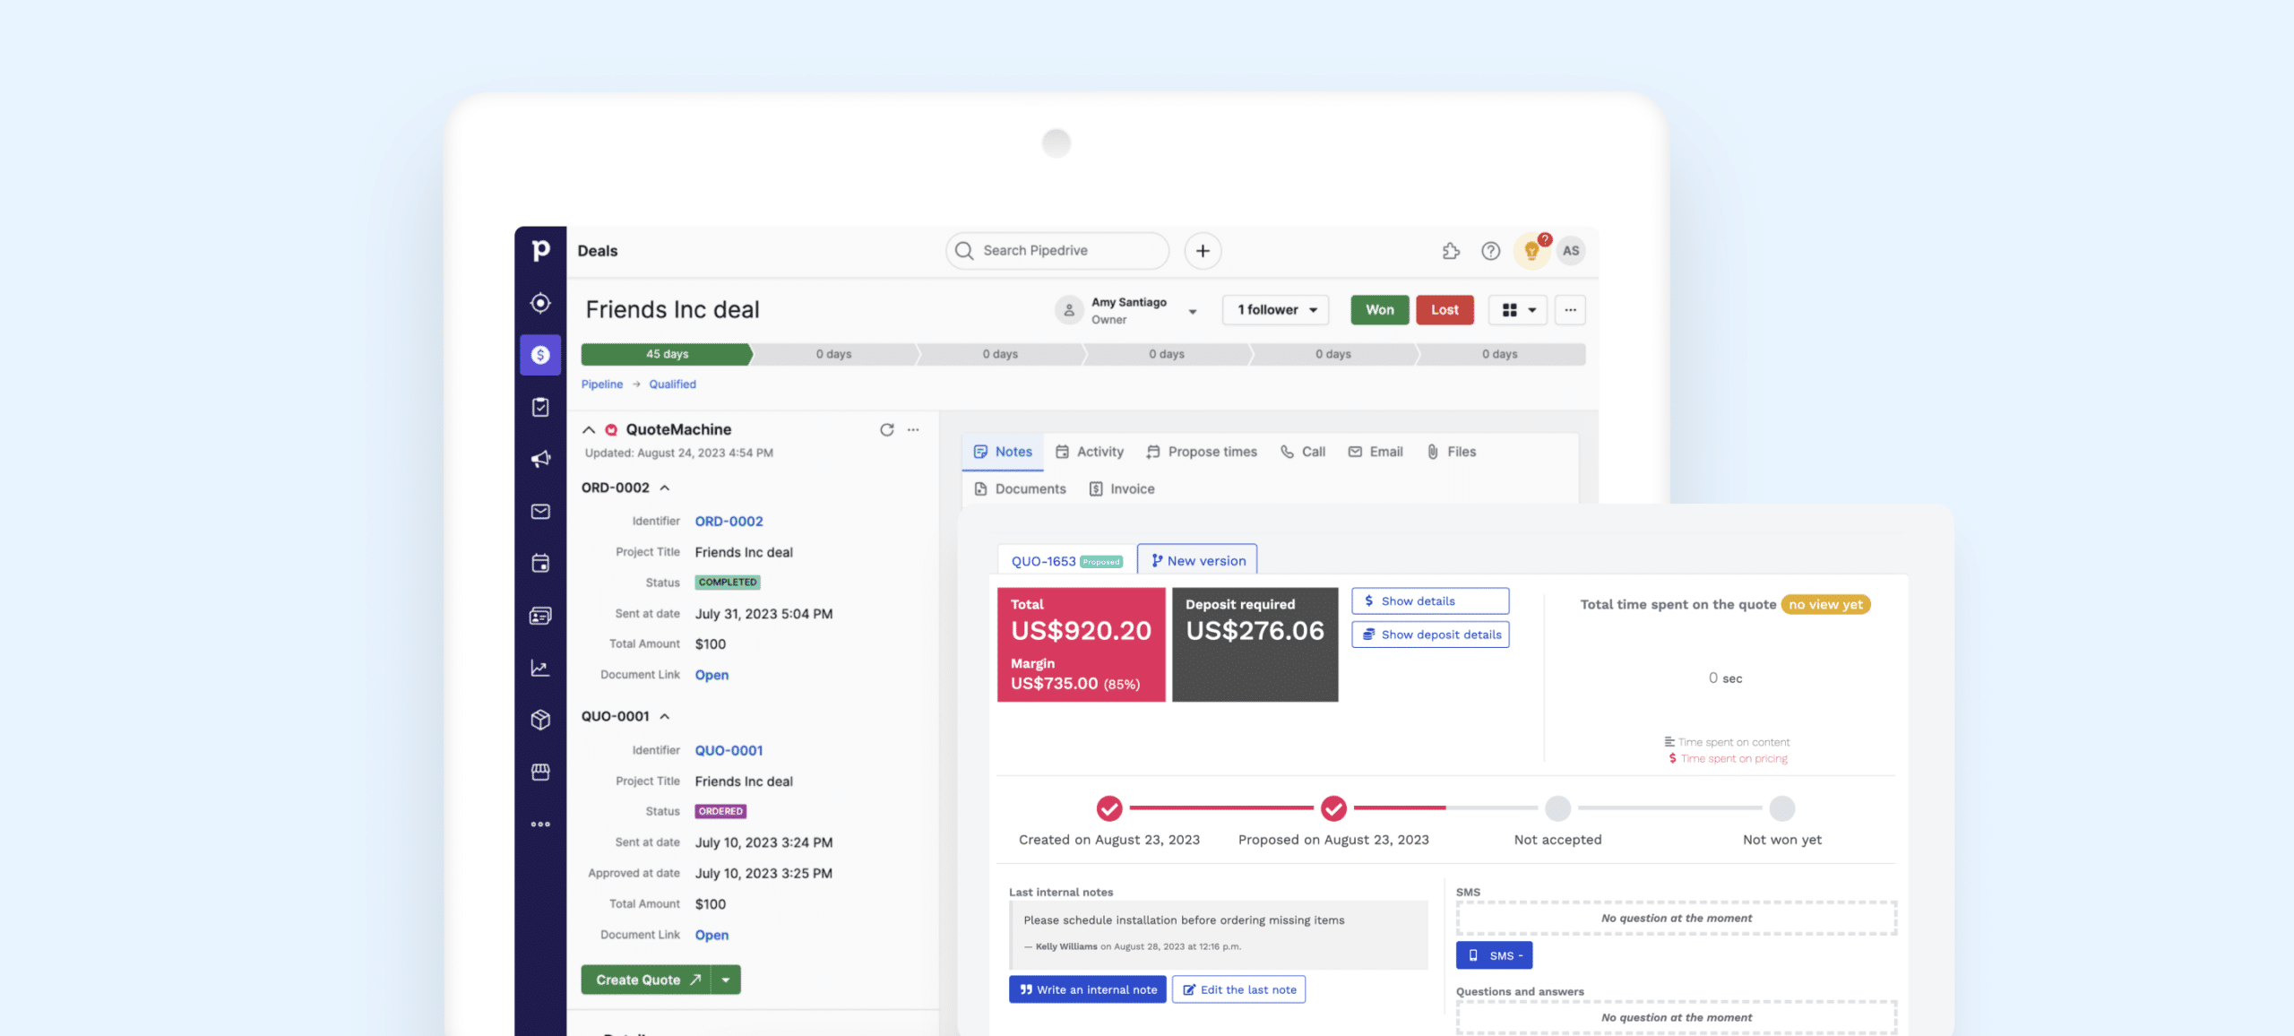Switch to the Propose times tab
Image resolution: width=2294 pixels, height=1036 pixels.
1201,452
